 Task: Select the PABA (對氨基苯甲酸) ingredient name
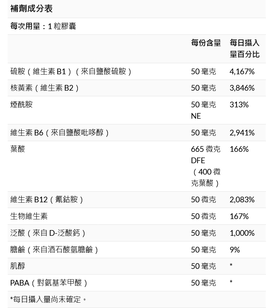(49, 283)
